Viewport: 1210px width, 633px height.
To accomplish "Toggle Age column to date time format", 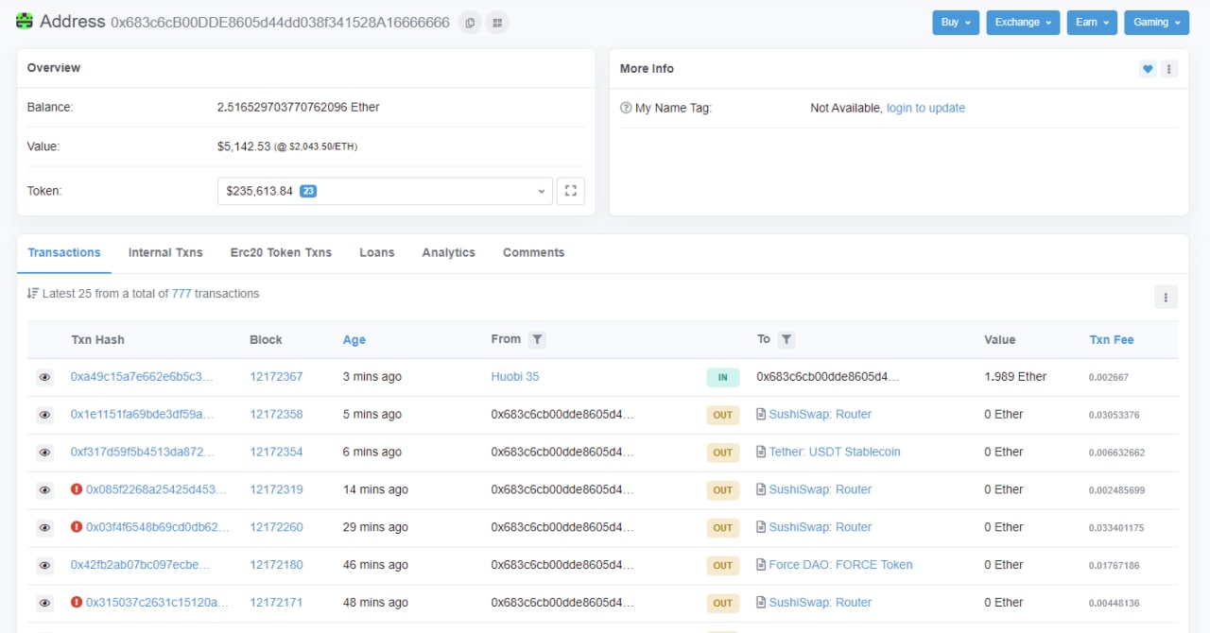I will (354, 340).
